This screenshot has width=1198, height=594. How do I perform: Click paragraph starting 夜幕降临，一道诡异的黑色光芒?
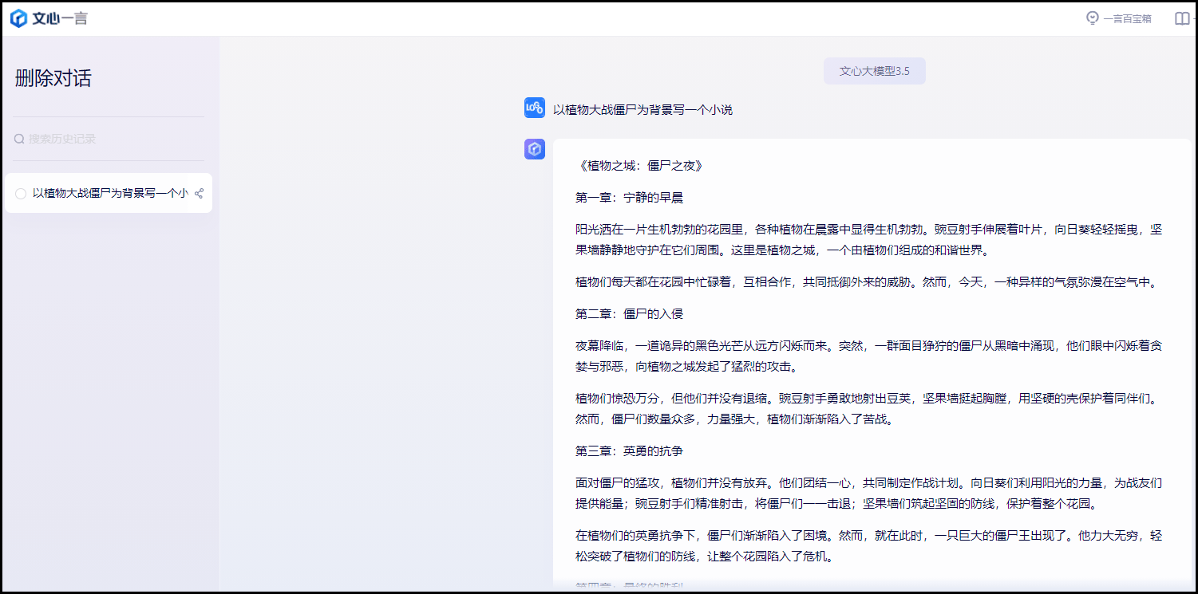868,356
